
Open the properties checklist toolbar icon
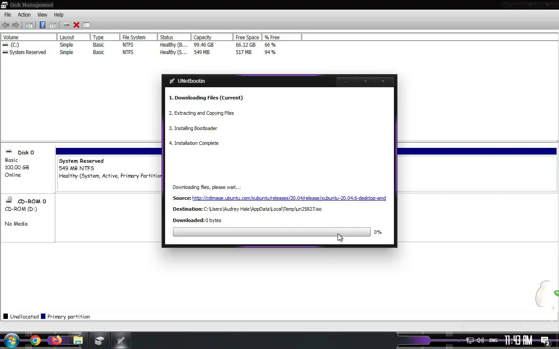(x=86, y=25)
